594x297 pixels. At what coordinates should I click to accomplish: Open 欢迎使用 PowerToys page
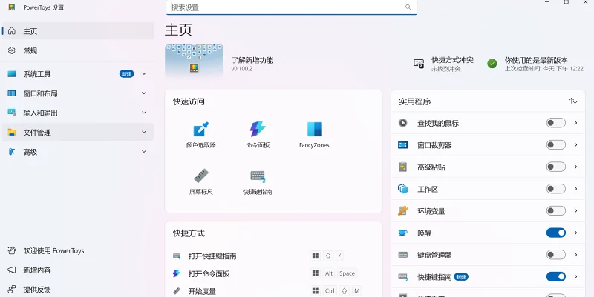78,250
